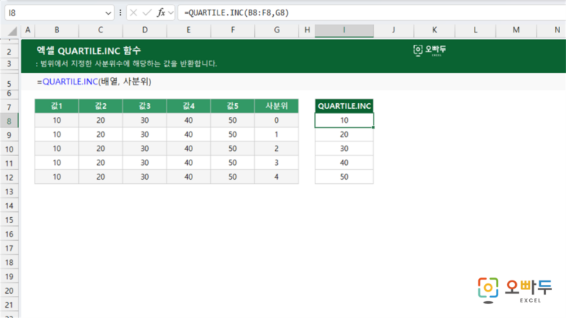Click quartile cell G10 with value 2
The image size is (566, 318).
277,149
